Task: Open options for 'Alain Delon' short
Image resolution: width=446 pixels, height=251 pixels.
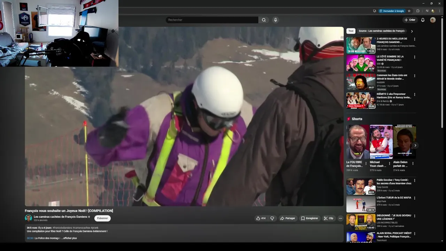Action: 413,163
